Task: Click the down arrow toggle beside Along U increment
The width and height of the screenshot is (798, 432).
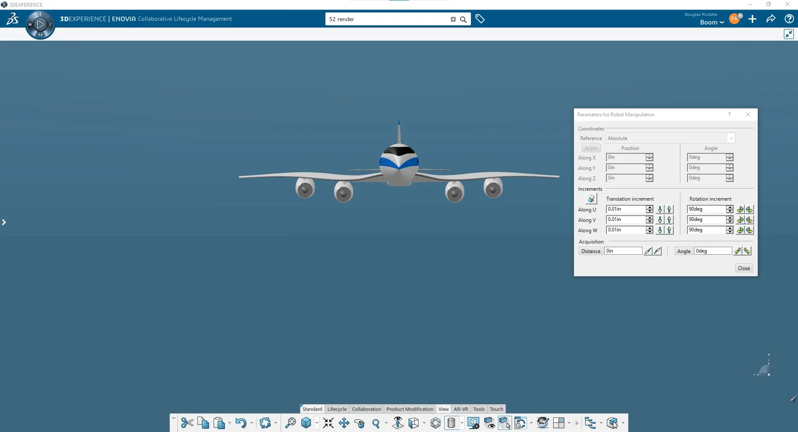Action: click(x=660, y=209)
